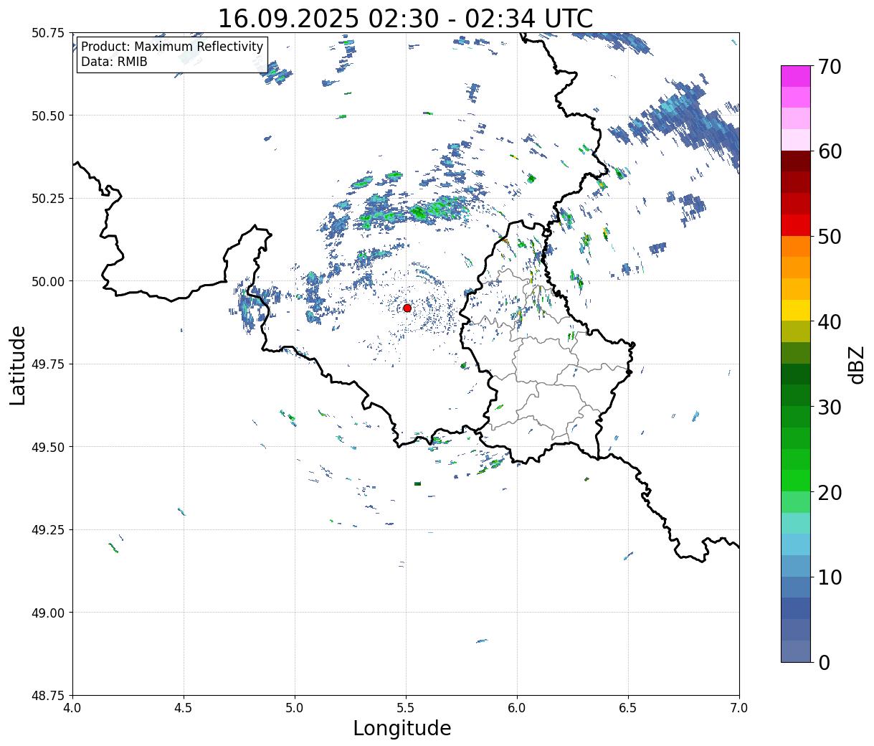
Task: Click the magenta top colorbar segment
Action: pyautogui.click(x=796, y=76)
